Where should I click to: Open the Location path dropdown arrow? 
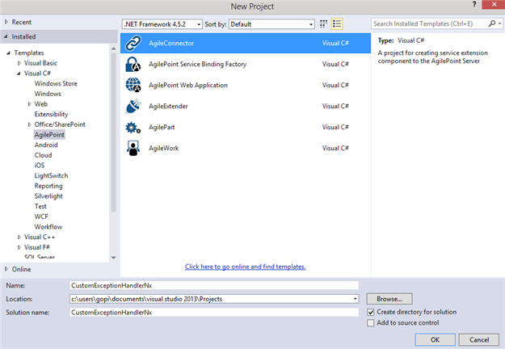[355, 299]
